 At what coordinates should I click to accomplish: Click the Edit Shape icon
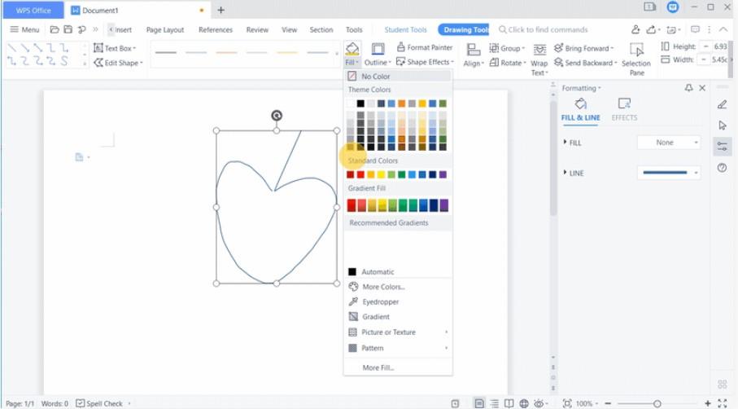point(98,63)
